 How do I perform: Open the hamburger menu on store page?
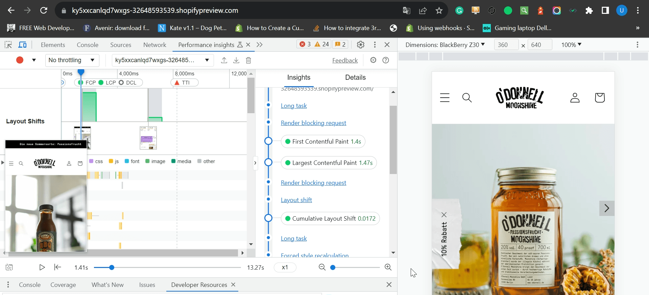pos(445,98)
